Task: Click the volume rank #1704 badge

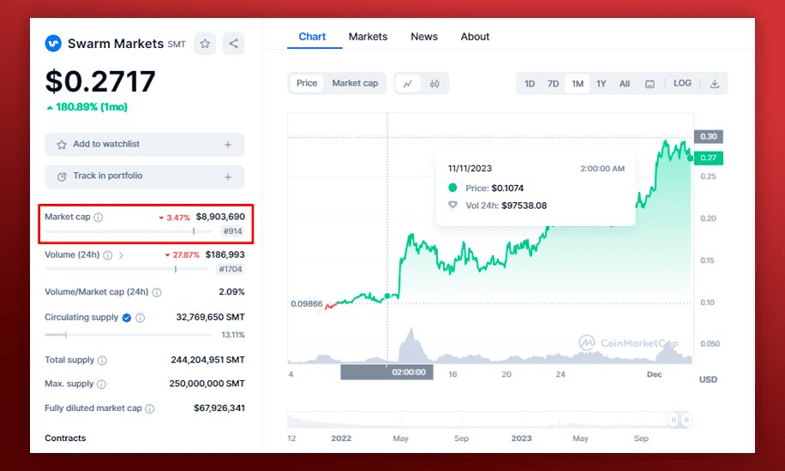Action: [x=231, y=269]
